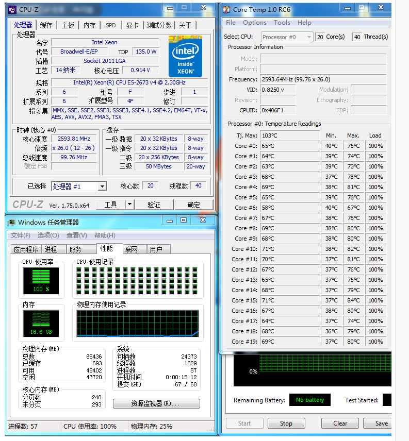Open the 关于 tab in CPU-Z

(185, 25)
